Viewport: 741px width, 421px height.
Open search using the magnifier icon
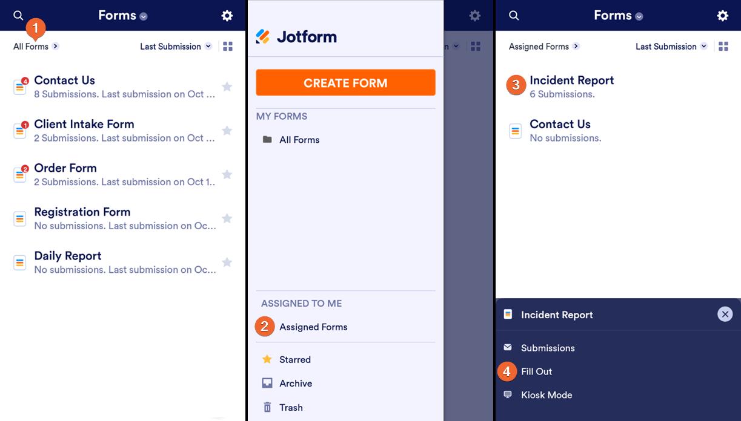(x=17, y=15)
